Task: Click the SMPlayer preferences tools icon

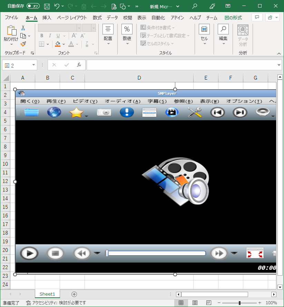Action: pyautogui.click(x=195, y=112)
